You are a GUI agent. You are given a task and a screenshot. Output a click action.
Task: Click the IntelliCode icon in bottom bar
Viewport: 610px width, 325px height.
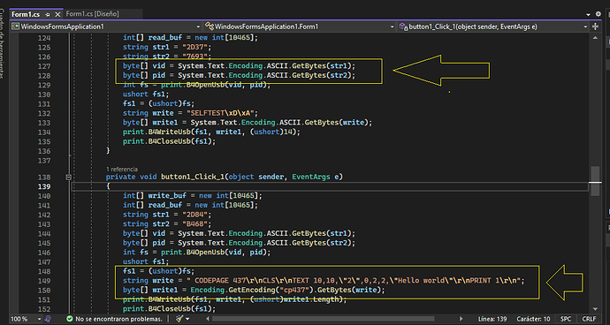48,319
